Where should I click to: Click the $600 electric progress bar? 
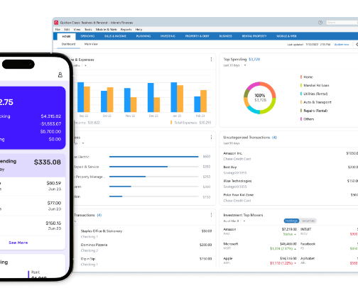coord(154,157)
